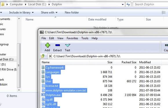Click the Sys folder icon
This screenshot has height=108, width=168.
(x=43, y=77)
